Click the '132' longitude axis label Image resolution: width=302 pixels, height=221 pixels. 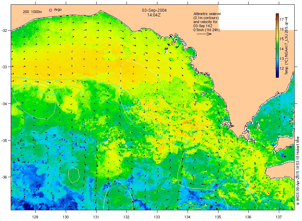[127, 217]
